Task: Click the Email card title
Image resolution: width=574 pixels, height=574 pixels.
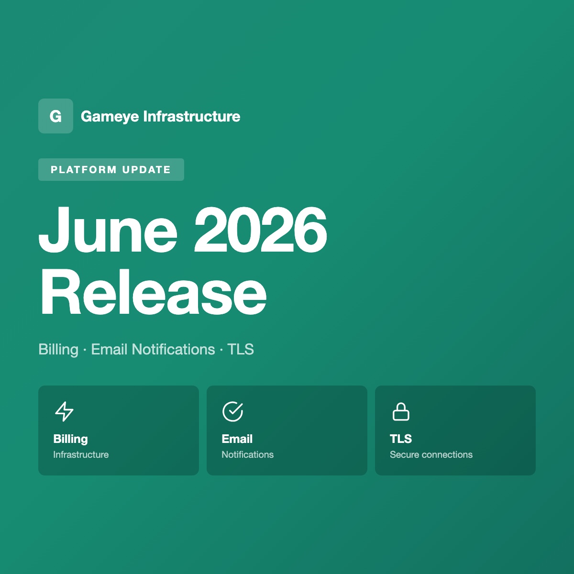Action: [237, 439]
